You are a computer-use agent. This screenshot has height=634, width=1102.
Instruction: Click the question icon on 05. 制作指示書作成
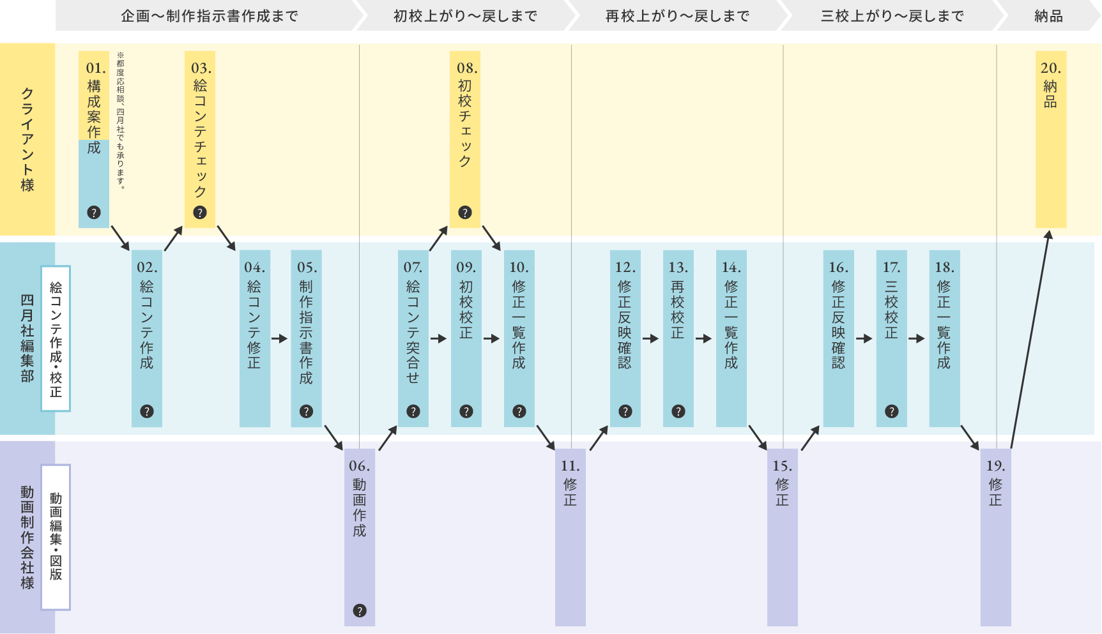(x=307, y=411)
